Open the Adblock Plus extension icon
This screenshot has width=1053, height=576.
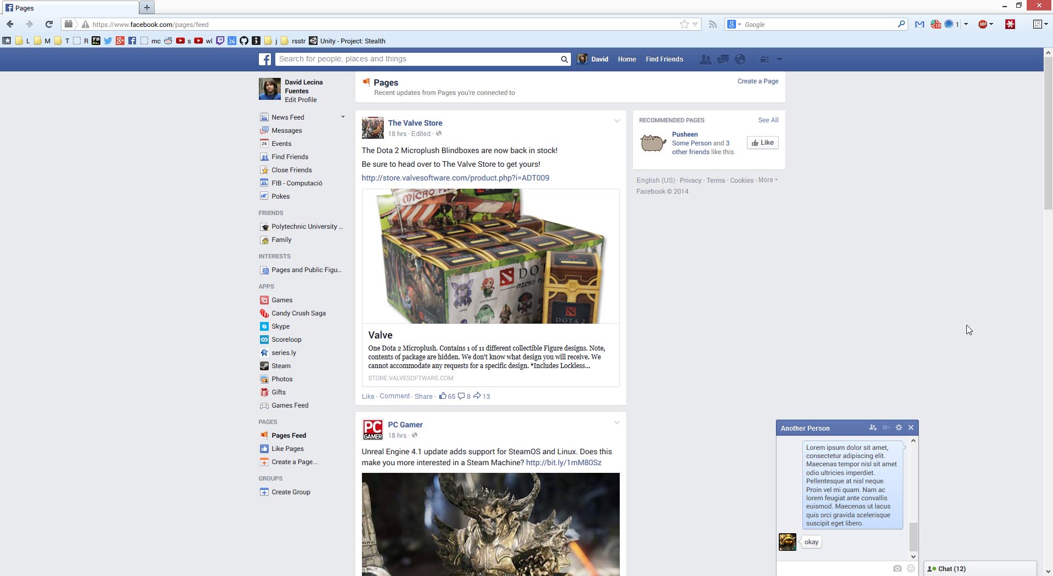click(x=983, y=24)
